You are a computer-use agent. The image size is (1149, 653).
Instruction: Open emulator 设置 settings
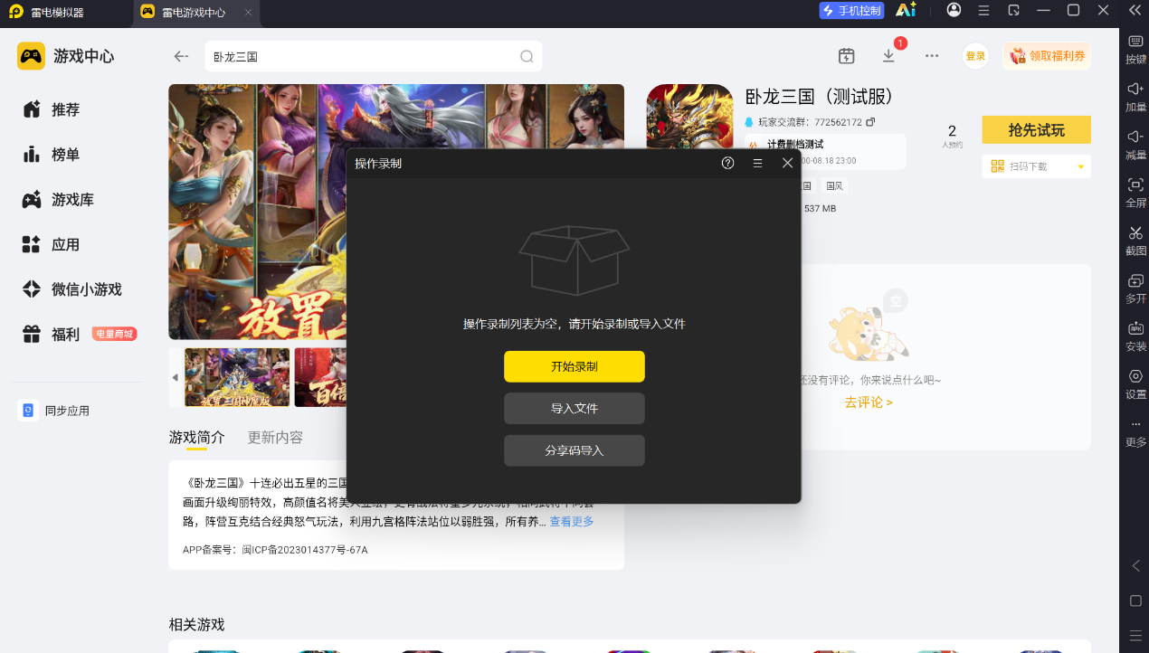tap(1135, 383)
